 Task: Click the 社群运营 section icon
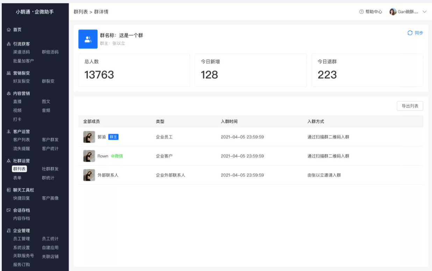[x=9, y=161]
